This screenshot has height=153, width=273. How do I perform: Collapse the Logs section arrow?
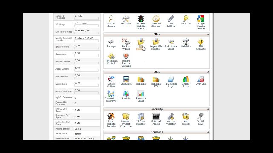click(208, 72)
